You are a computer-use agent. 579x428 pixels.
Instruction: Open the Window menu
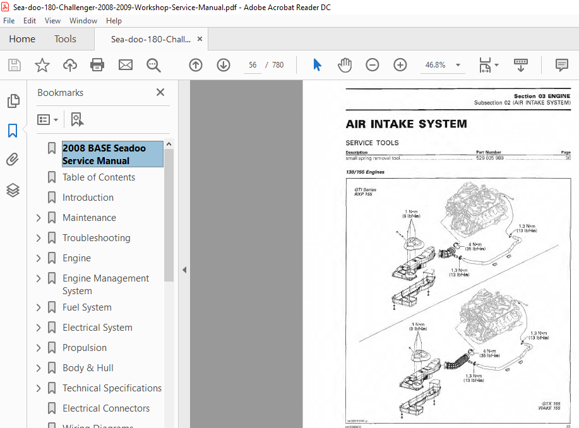coord(83,21)
